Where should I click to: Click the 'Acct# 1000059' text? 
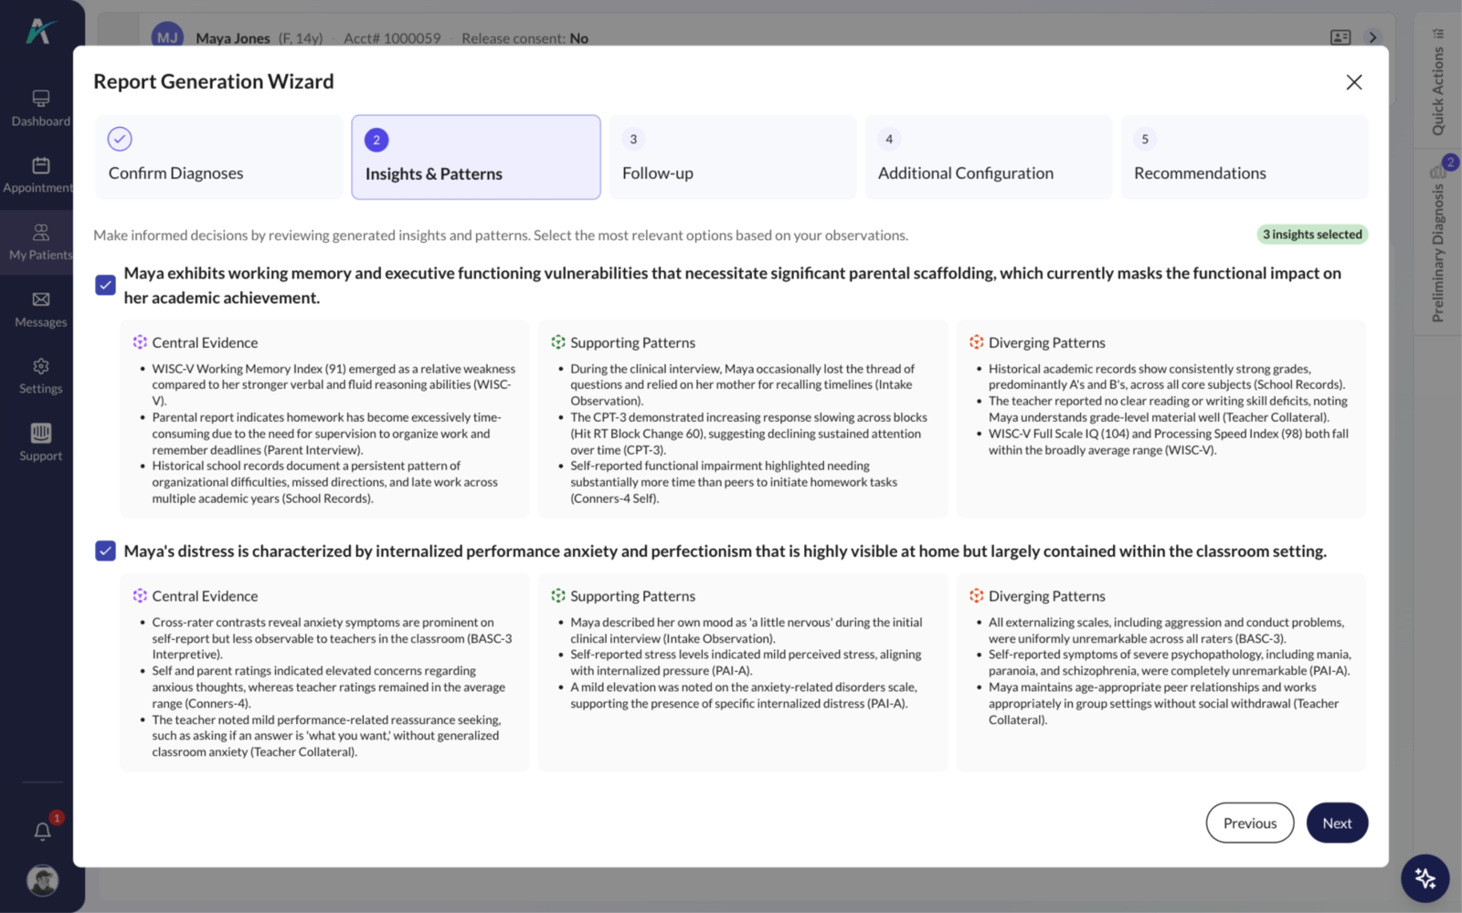[392, 38]
